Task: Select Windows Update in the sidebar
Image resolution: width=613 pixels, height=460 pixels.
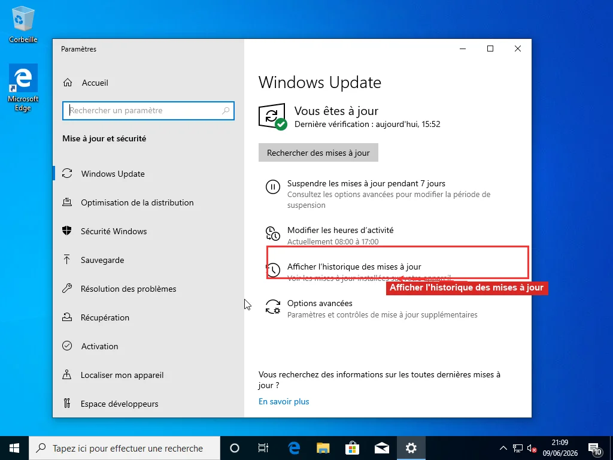Action: 148,173
